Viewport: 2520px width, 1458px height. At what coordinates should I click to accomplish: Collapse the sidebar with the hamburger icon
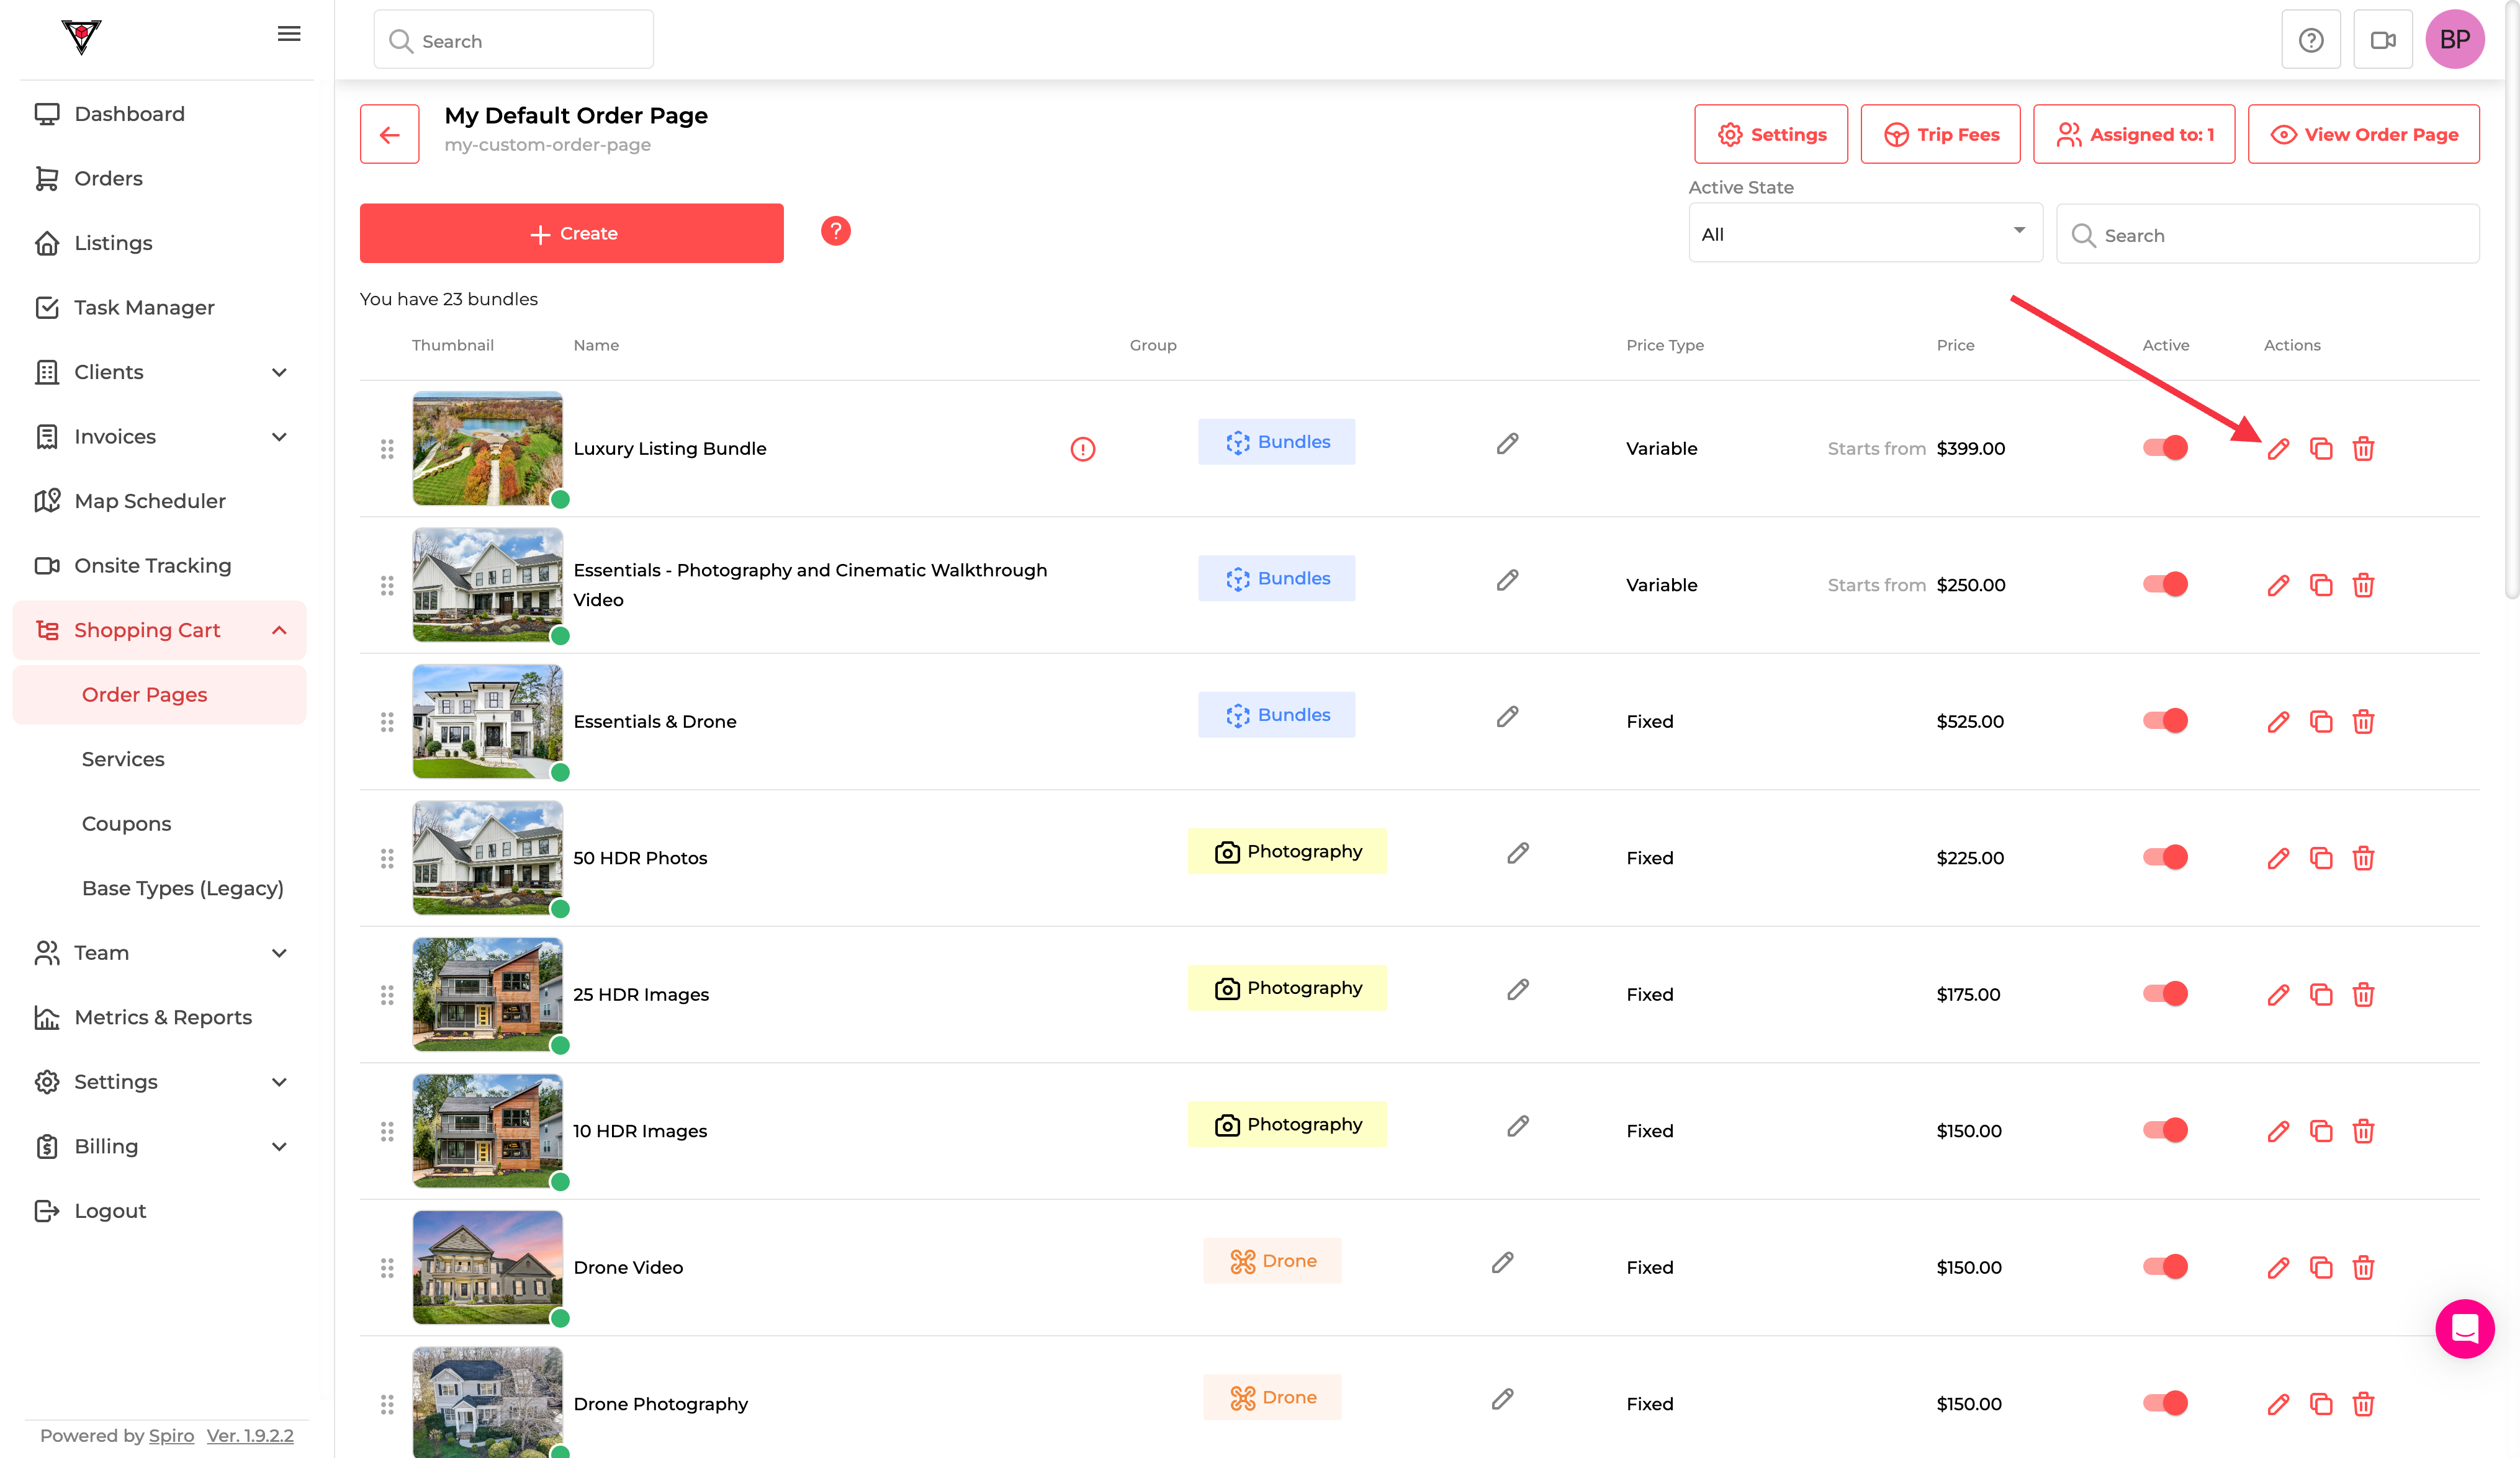(289, 34)
